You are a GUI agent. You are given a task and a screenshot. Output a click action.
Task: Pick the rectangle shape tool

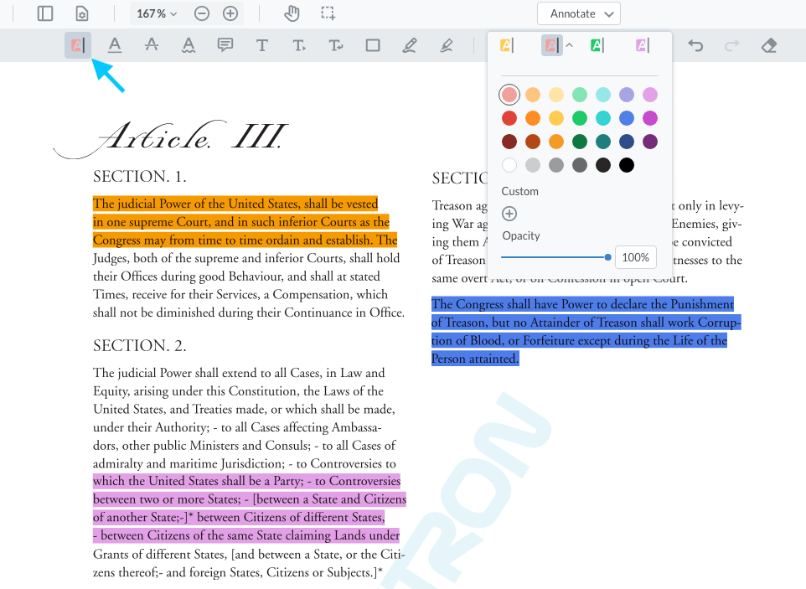(x=373, y=45)
